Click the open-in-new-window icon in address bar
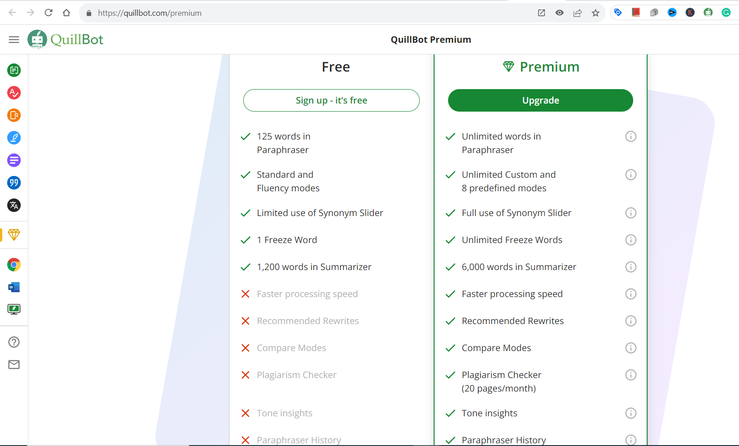Image resolution: width=739 pixels, height=446 pixels. pos(541,13)
